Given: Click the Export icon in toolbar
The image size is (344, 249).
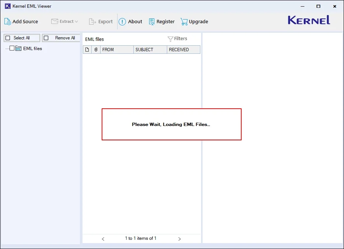Looking at the screenshot, I should (92, 22).
